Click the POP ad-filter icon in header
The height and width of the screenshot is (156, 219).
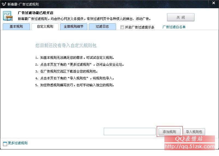click(x=8, y=16)
